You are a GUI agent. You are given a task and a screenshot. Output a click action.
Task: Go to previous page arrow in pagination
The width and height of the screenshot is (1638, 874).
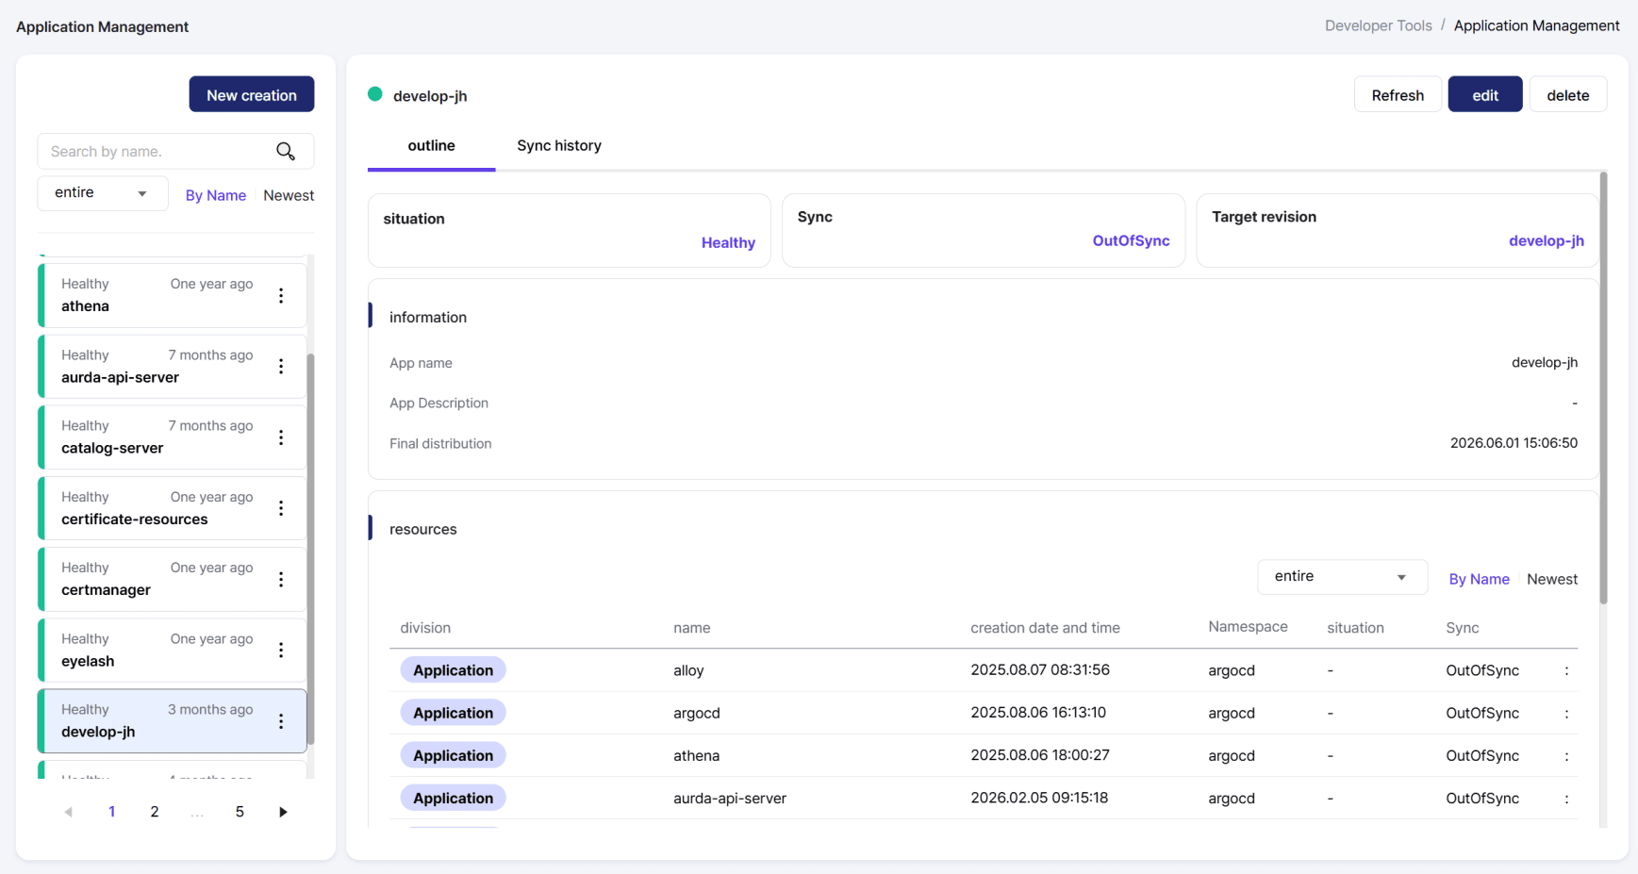pyautogui.click(x=68, y=812)
